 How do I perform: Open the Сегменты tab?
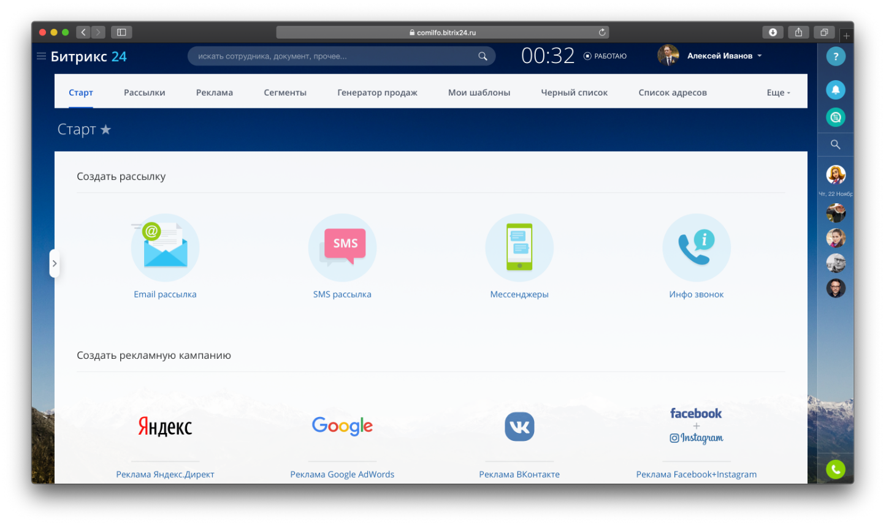coord(285,92)
